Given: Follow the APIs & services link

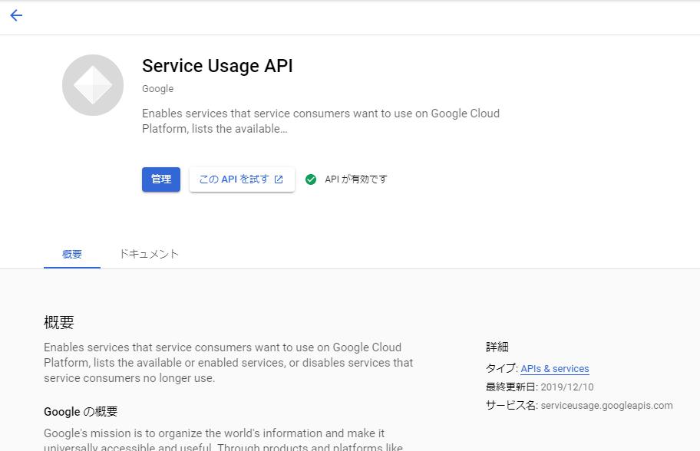Looking at the screenshot, I should [554, 369].
